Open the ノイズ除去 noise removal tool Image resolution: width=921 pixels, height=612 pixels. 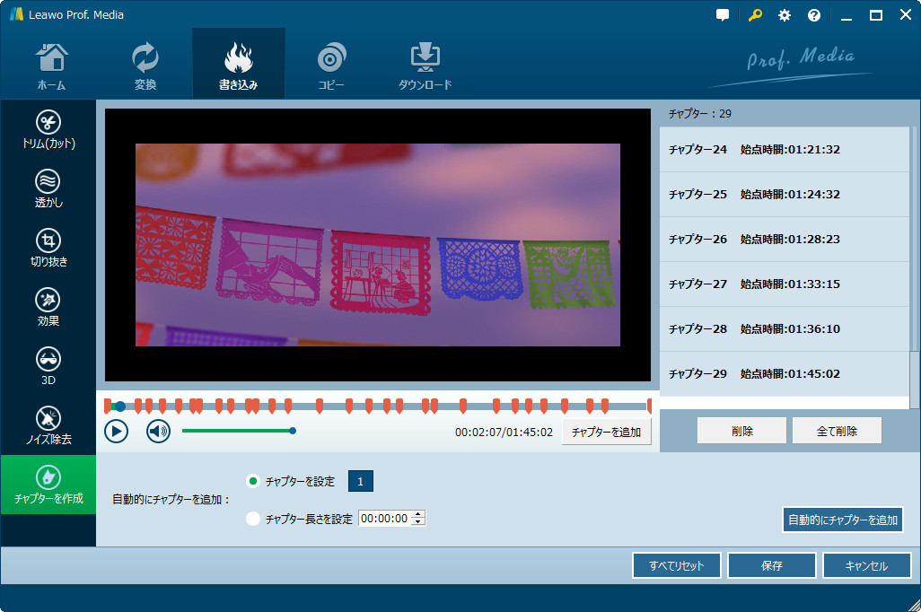(x=48, y=425)
